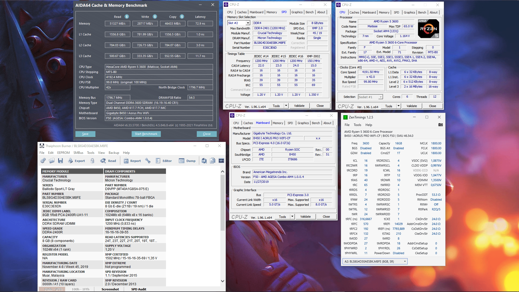This screenshot has height=292, width=519.
Task: Click the floppy disk save icon
Action: 60,161
